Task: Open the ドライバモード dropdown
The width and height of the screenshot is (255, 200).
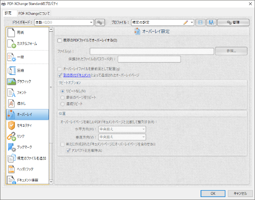Action: tap(64, 23)
